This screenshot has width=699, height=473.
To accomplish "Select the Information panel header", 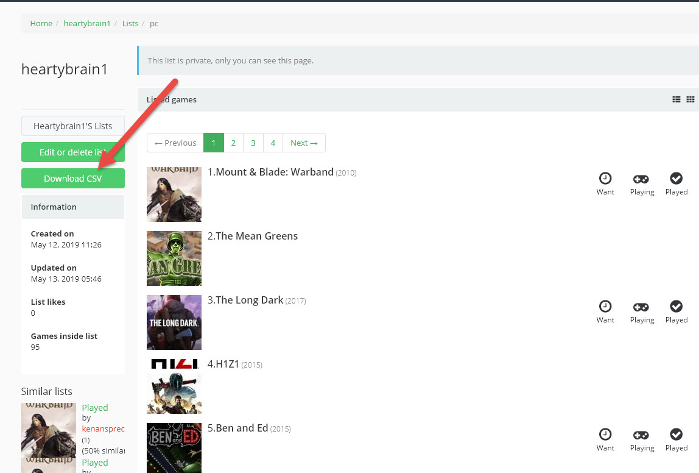I will click(x=72, y=207).
